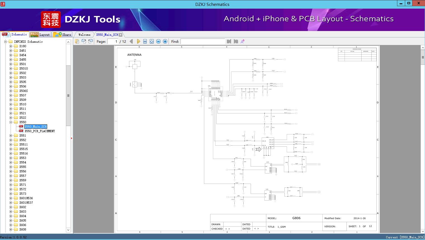This screenshot has height=240, width=425.
Task: Go to the next page arrow
Action: click(138, 41)
